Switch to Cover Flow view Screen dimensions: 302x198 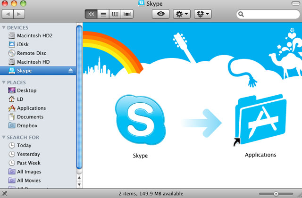tap(127, 14)
